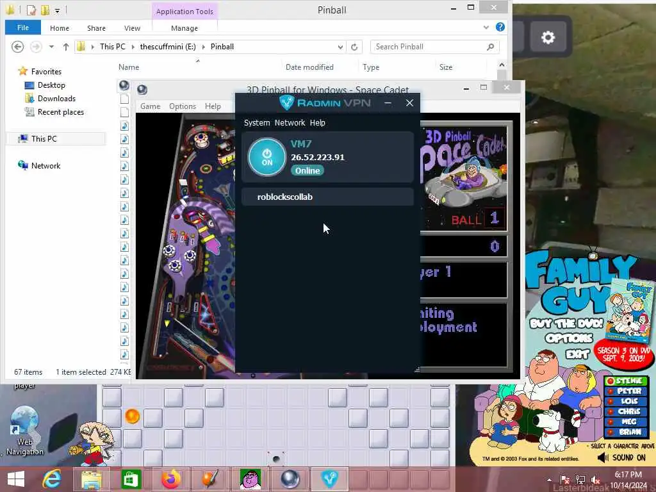
Task: Open the Game menu in 3D Pinball
Action: coord(150,106)
